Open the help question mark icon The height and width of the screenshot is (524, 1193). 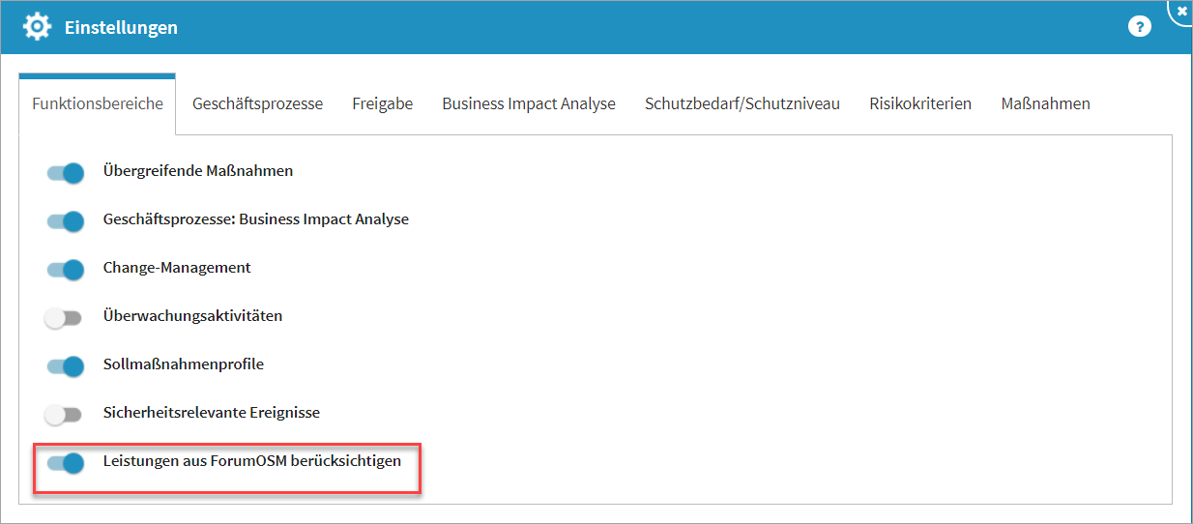(1140, 27)
